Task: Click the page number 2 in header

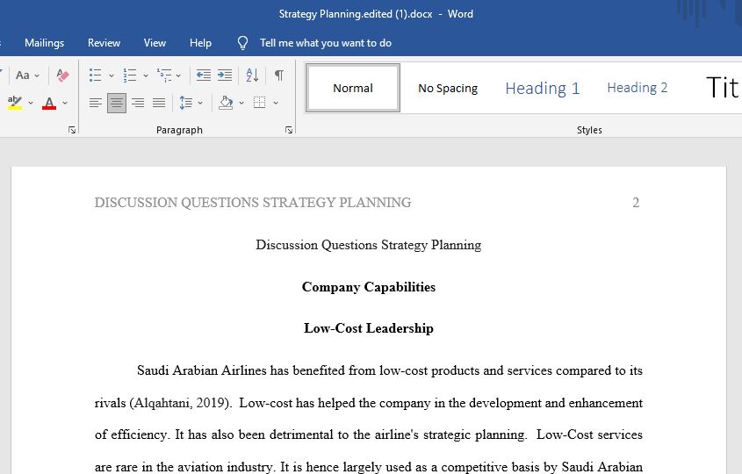Action: click(x=636, y=203)
